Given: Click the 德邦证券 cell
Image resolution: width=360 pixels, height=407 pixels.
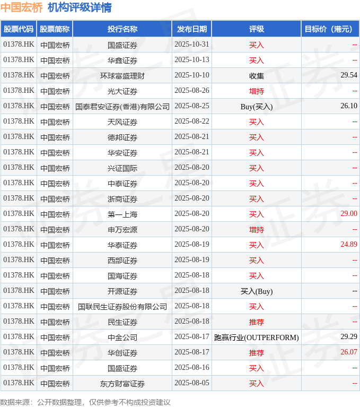Looking at the screenshot, I should (x=122, y=137).
